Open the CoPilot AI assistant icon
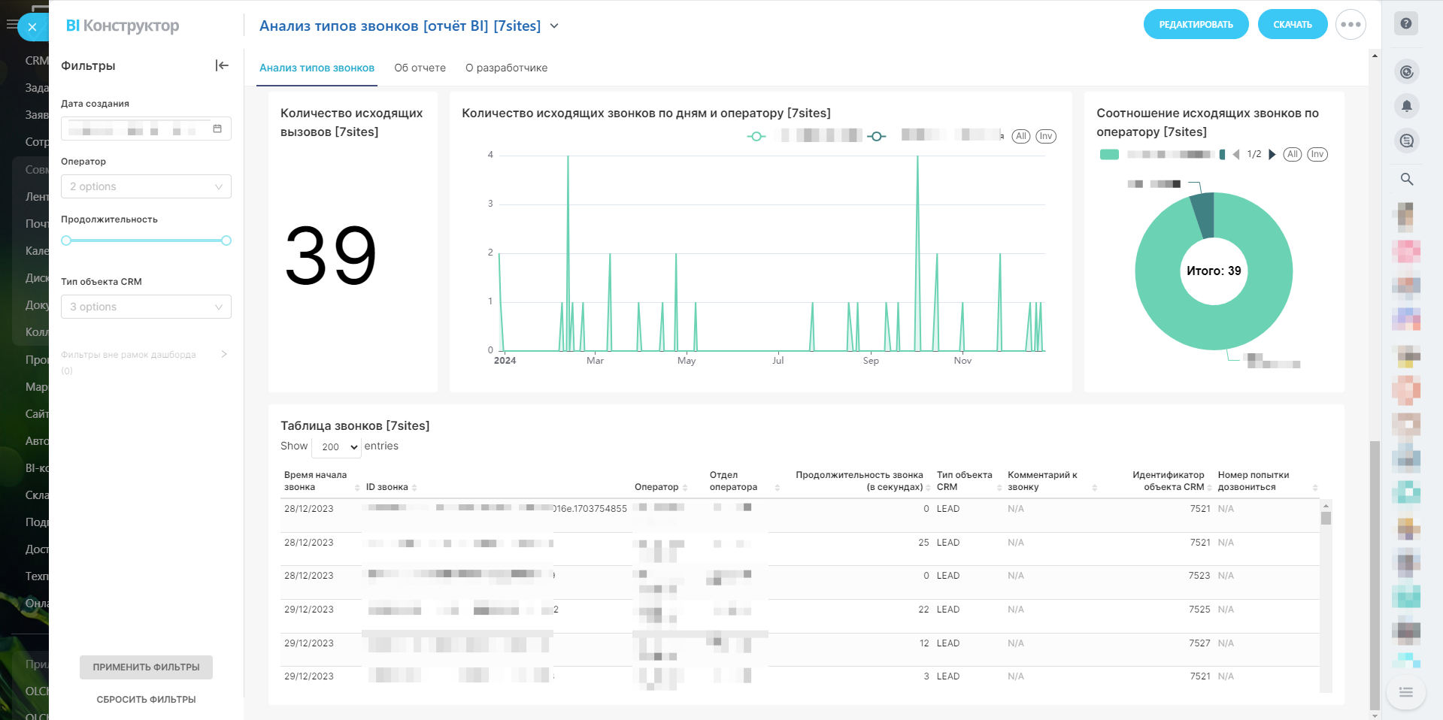1443x720 pixels. 1406,72
